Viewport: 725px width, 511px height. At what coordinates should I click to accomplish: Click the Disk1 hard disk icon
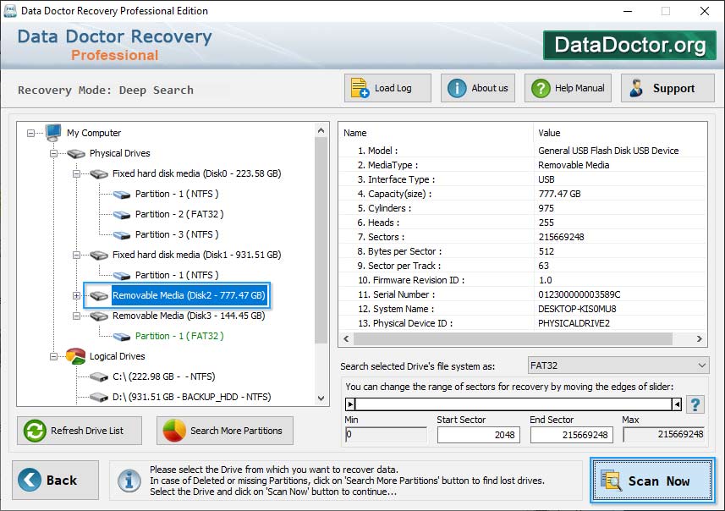[x=99, y=255]
